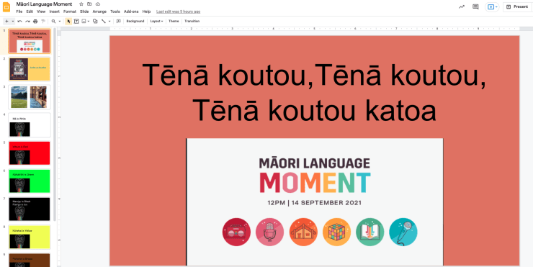Click the Zoom magnifier tool
The image size is (533, 267).
54,21
